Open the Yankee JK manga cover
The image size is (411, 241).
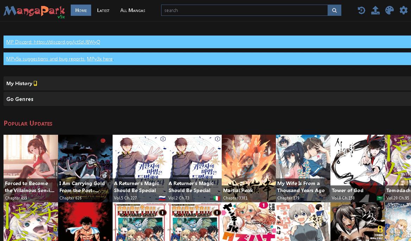point(249,222)
